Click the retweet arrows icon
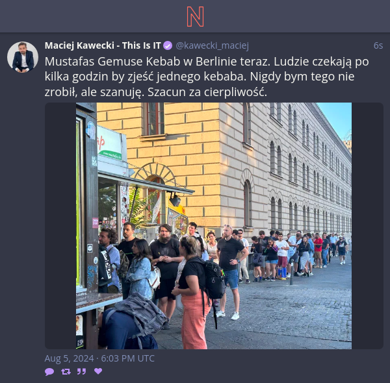Screen dimensions: 390x383 [66, 371]
